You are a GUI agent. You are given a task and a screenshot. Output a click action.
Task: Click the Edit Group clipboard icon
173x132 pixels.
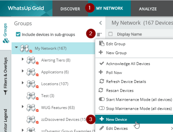pyautogui.click(x=101, y=43)
